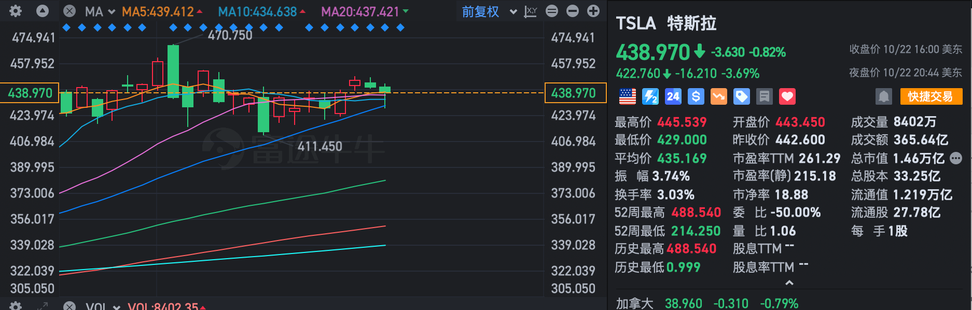
Task: Toggle the bell price alert icon
Action: [884, 96]
